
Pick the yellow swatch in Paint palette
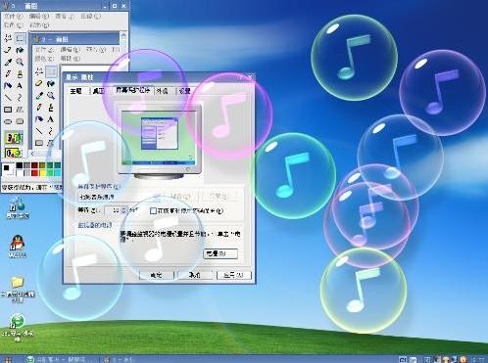click(42, 173)
